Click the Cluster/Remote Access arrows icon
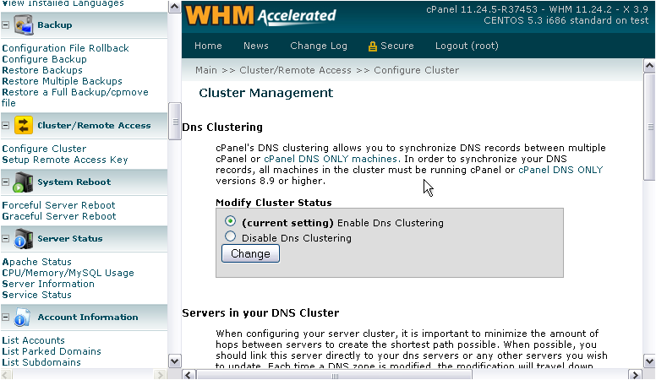The width and height of the screenshot is (656, 380). pyautogui.click(x=24, y=126)
